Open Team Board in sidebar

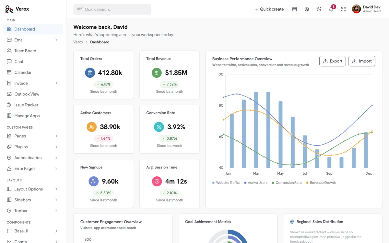click(33, 51)
